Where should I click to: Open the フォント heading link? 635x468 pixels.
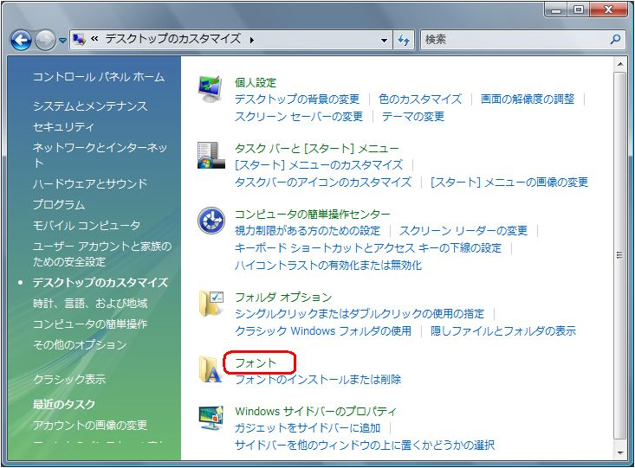pyautogui.click(x=256, y=362)
